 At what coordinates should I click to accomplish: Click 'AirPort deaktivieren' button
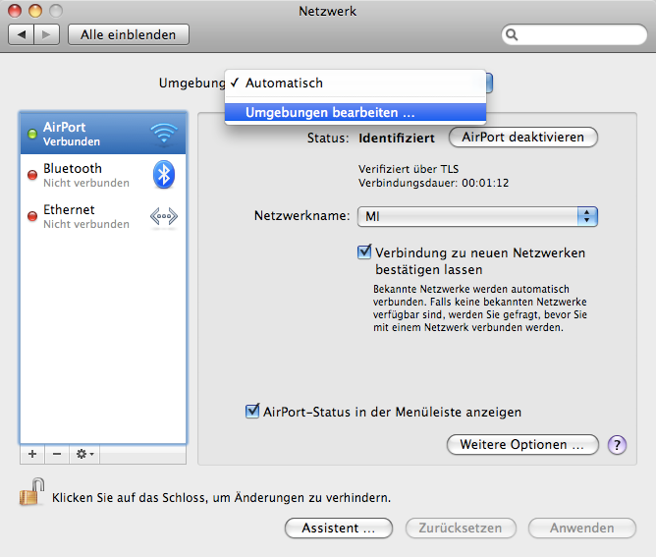(x=523, y=137)
